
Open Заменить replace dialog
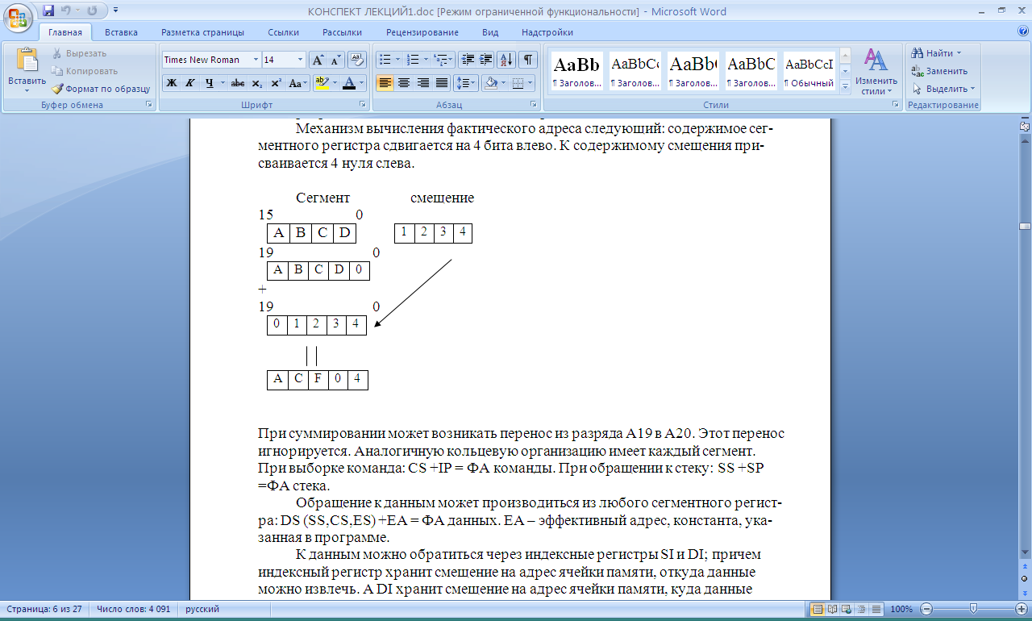(x=939, y=71)
